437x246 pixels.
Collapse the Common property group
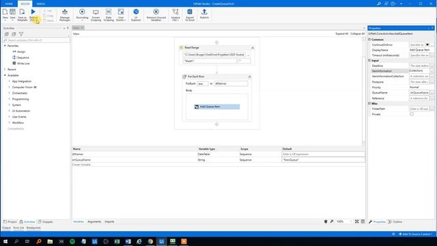pyautogui.click(x=369, y=40)
